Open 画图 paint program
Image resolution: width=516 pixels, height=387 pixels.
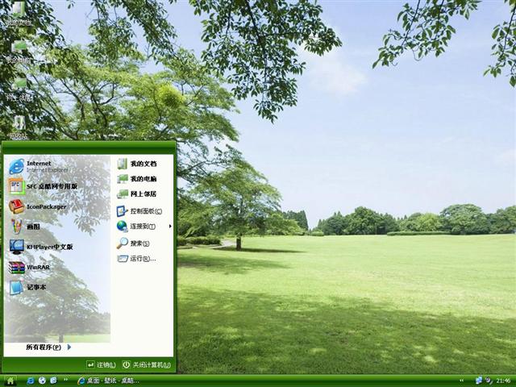pos(25,227)
